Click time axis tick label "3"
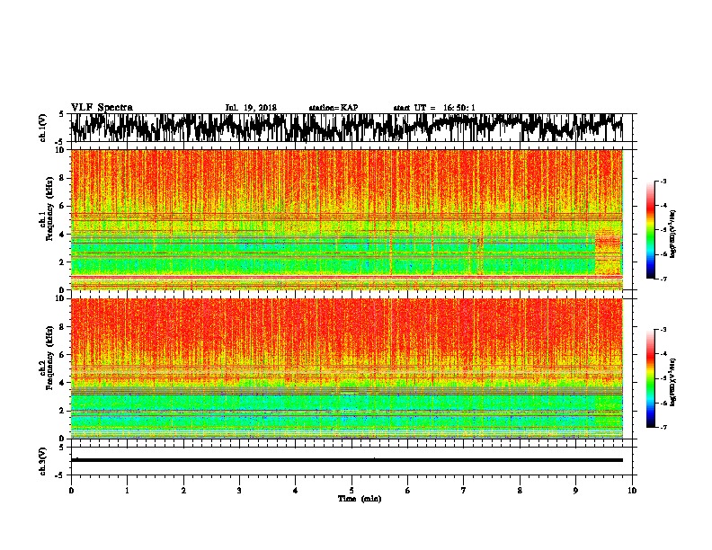 pos(239,491)
